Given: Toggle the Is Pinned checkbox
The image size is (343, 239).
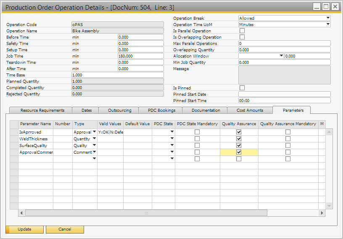Looking at the screenshot, I should pyautogui.click(x=242, y=88).
